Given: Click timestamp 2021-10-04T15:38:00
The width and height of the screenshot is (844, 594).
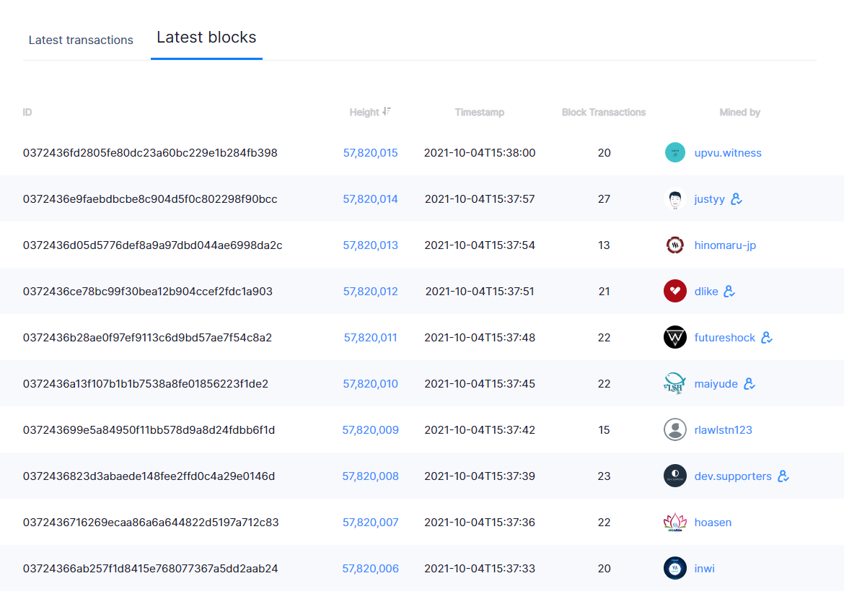Looking at the screenshot, I should (480, 153).
